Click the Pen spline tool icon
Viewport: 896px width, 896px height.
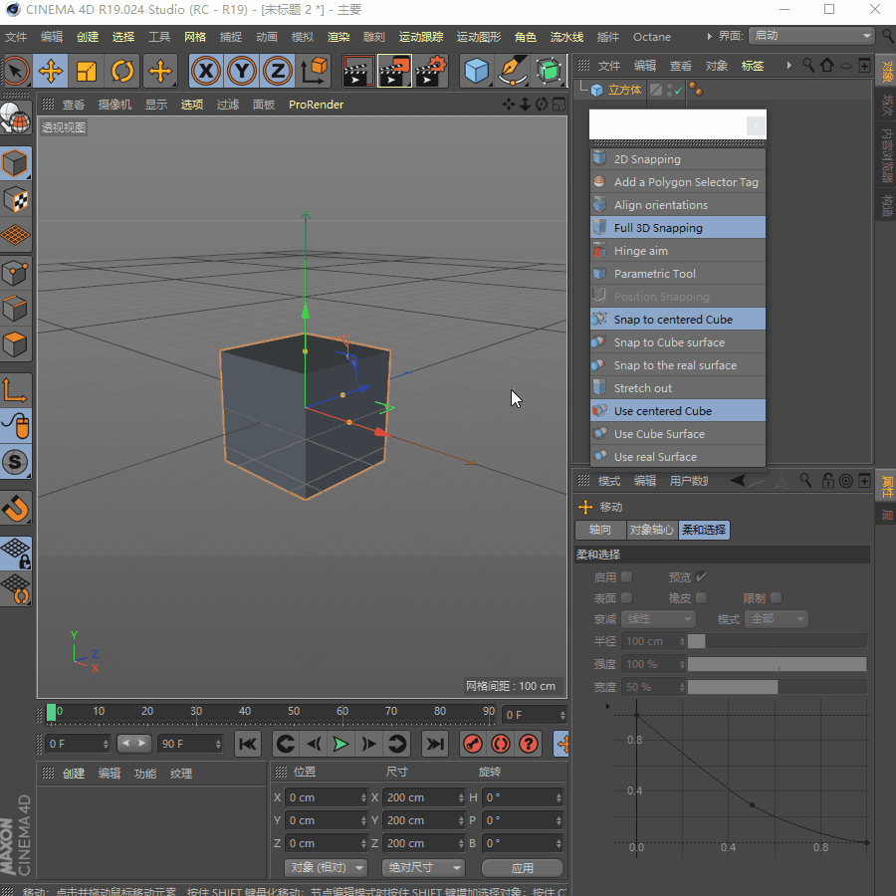click(513, 71)
